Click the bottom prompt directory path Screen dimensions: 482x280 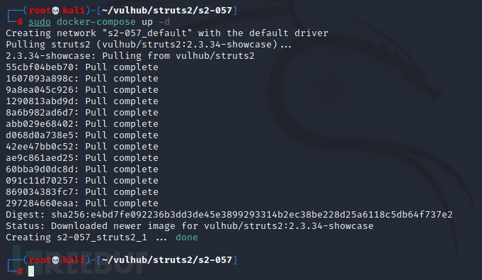167,260
